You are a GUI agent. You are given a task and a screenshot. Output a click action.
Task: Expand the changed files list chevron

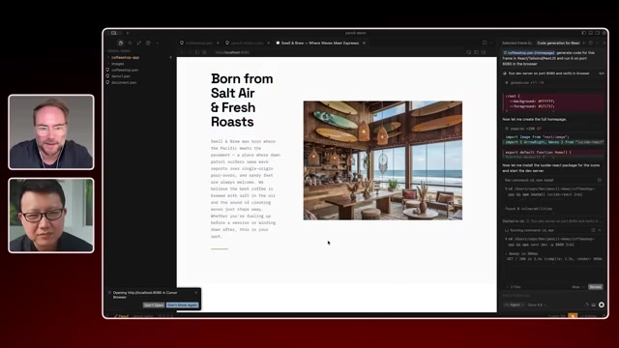[507, 287]
